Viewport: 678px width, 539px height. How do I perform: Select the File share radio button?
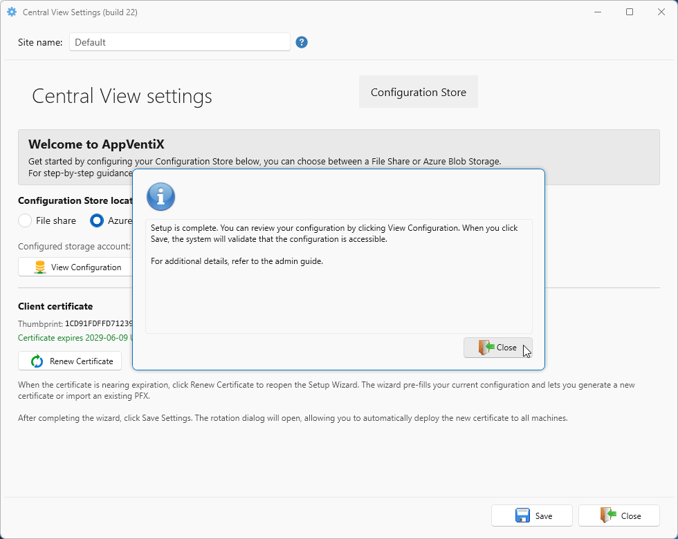click(x=25, y=220)
